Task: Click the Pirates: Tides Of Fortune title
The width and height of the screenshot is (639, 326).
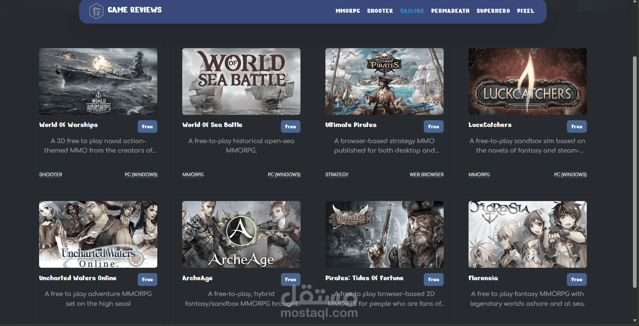Action: point(364,278)
